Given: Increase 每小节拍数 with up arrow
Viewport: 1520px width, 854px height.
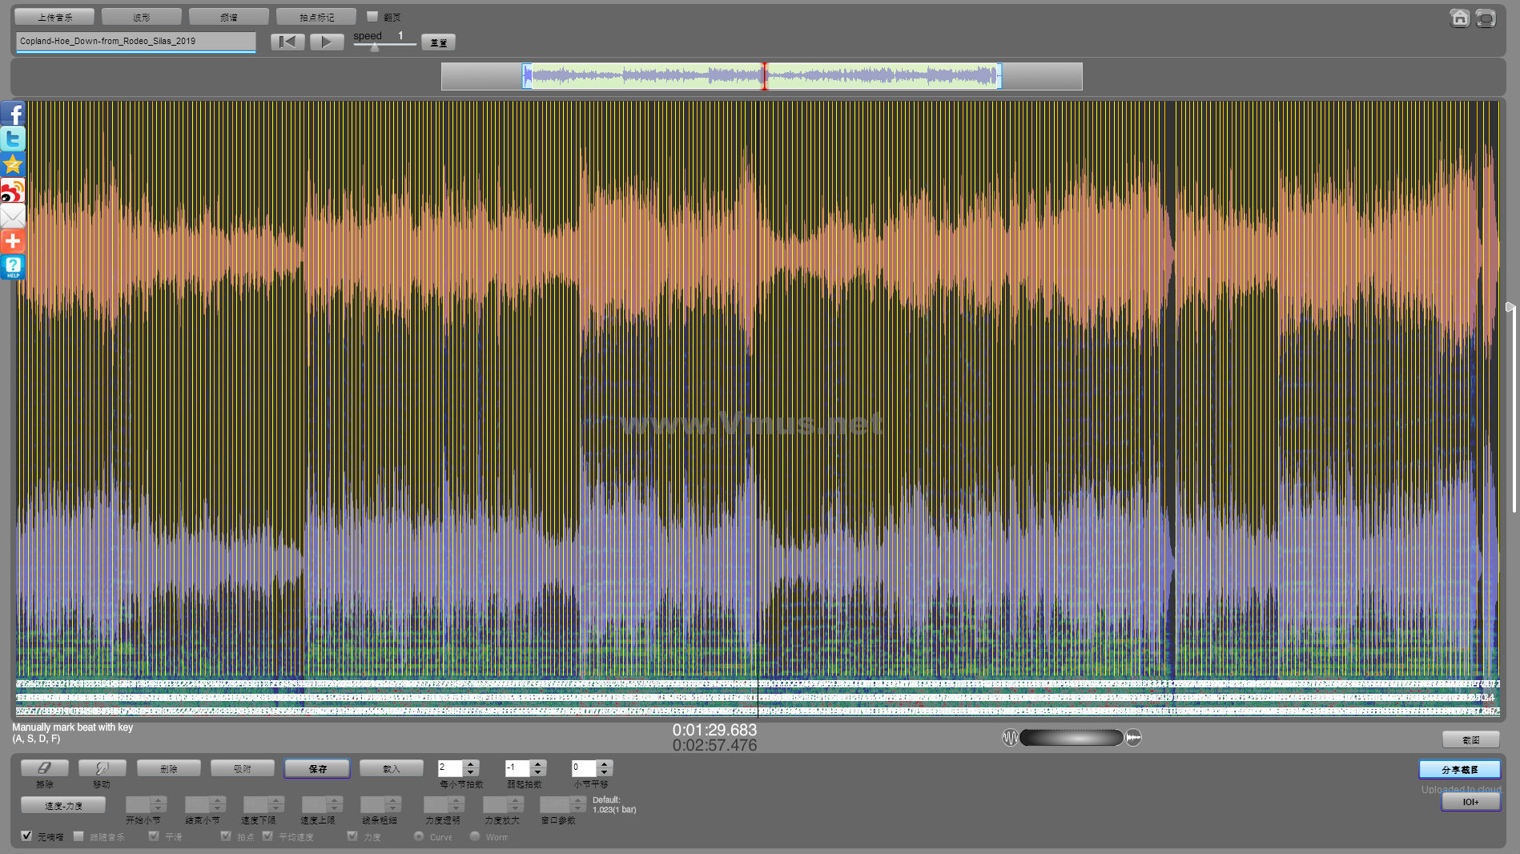Looking at the screenshot, I should (471, 764).
